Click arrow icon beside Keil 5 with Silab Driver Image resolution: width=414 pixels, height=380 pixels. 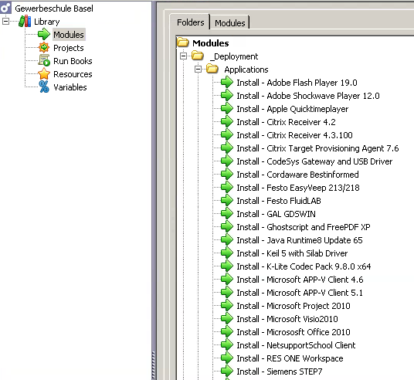tap(227, 253)
